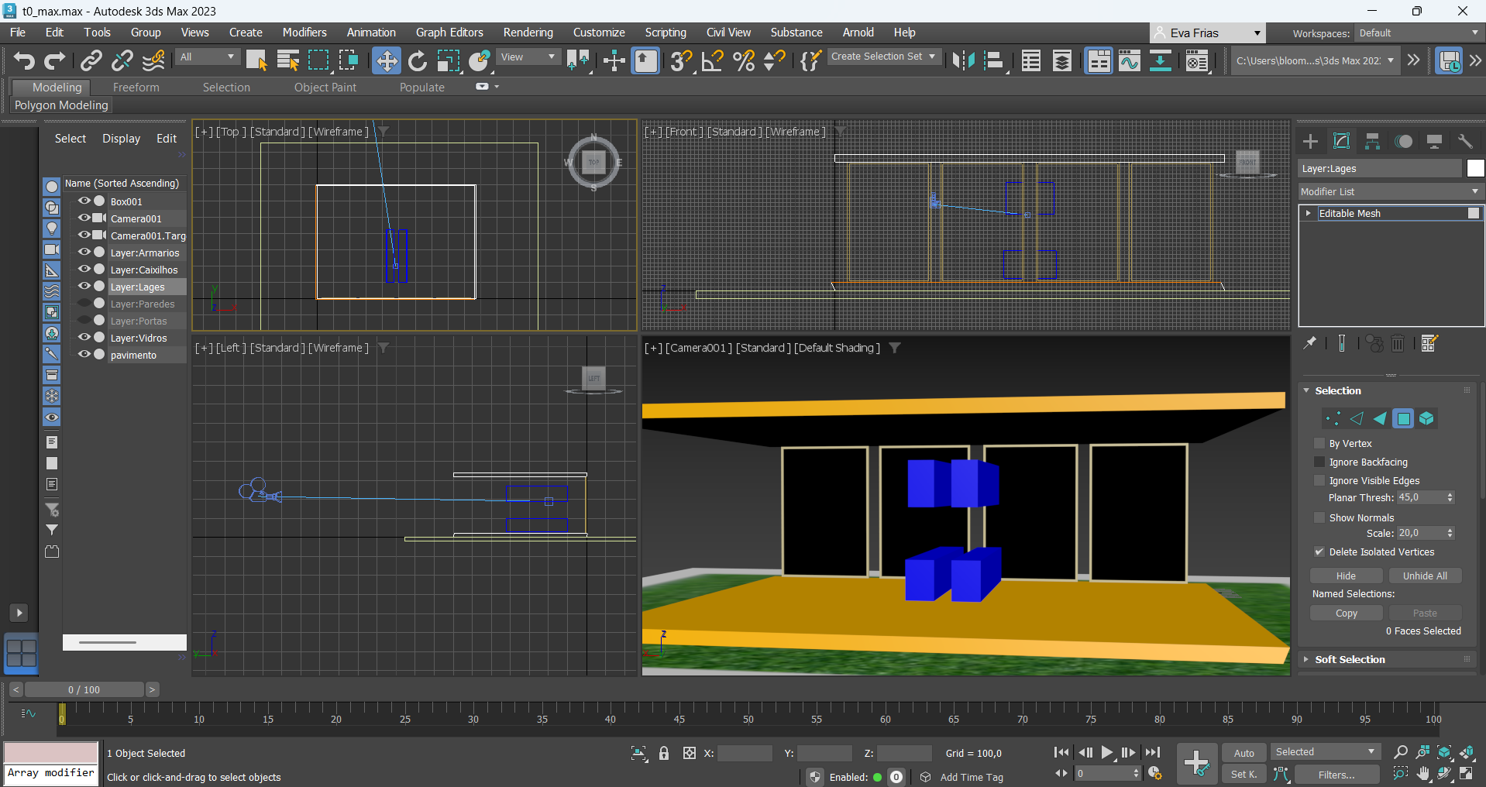Screen dimensions: 1486x787
Task: Click the Undo arrow icon
Action: point(24,60)
